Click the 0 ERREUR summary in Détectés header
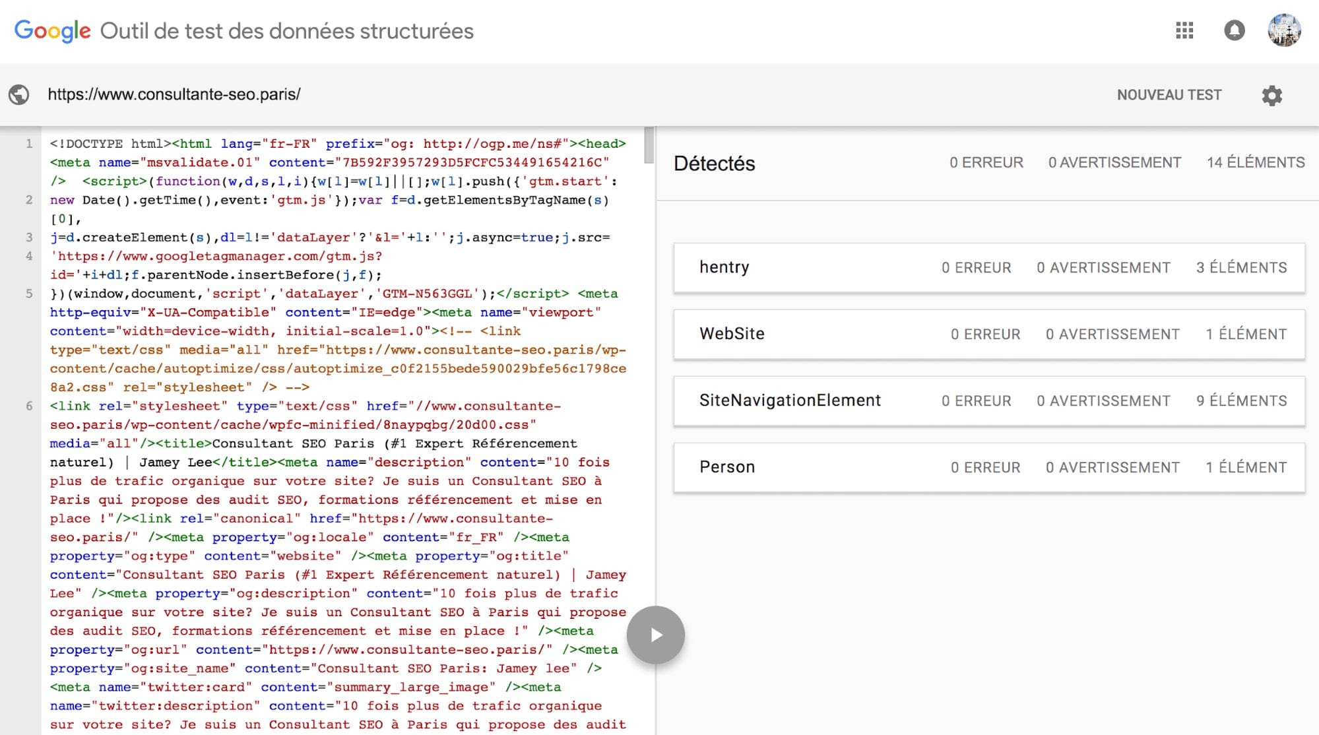The height and width of the screenshot is (735, 1319). pyautogui.click(x=986, y=163)
